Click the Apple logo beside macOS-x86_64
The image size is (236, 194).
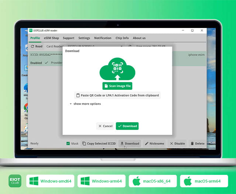136,181
